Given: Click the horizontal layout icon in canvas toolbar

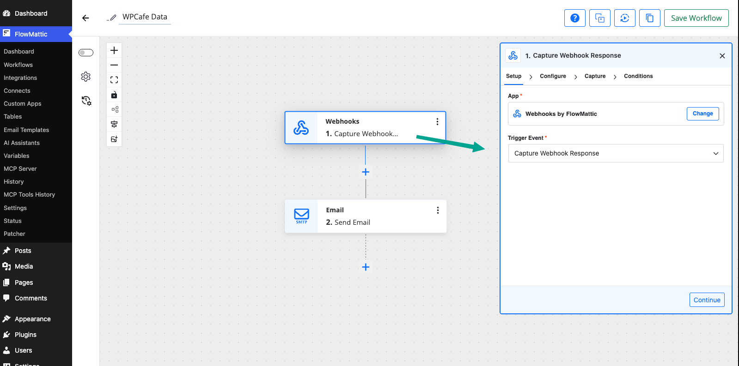Looking at the screenshot, I should coord(114,109).
